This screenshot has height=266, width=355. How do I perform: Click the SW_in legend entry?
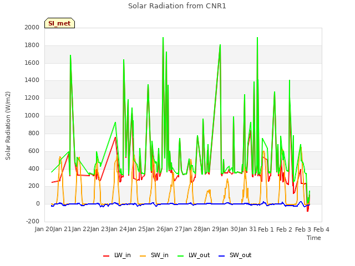pyautogui.click(x=154, y=255)
